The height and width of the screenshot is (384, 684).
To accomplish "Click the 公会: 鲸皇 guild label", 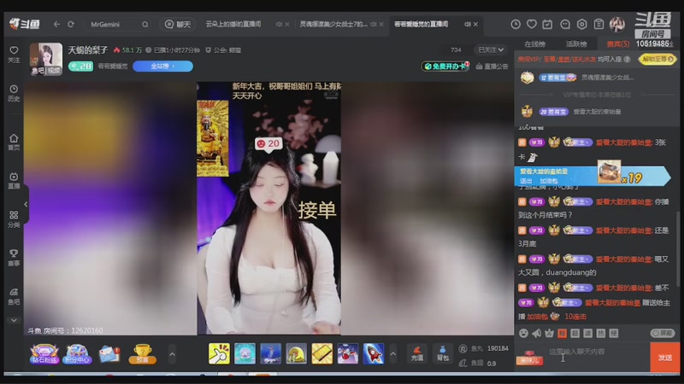I will 223,50.
